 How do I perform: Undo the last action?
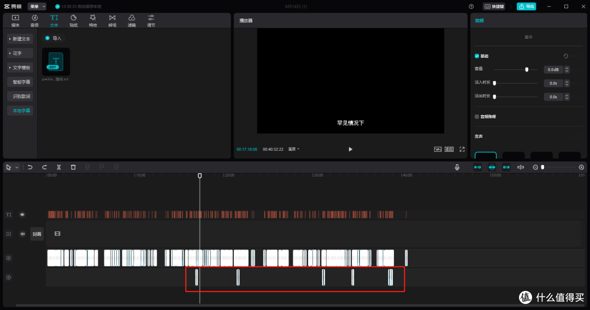click(x=30, y=167)
